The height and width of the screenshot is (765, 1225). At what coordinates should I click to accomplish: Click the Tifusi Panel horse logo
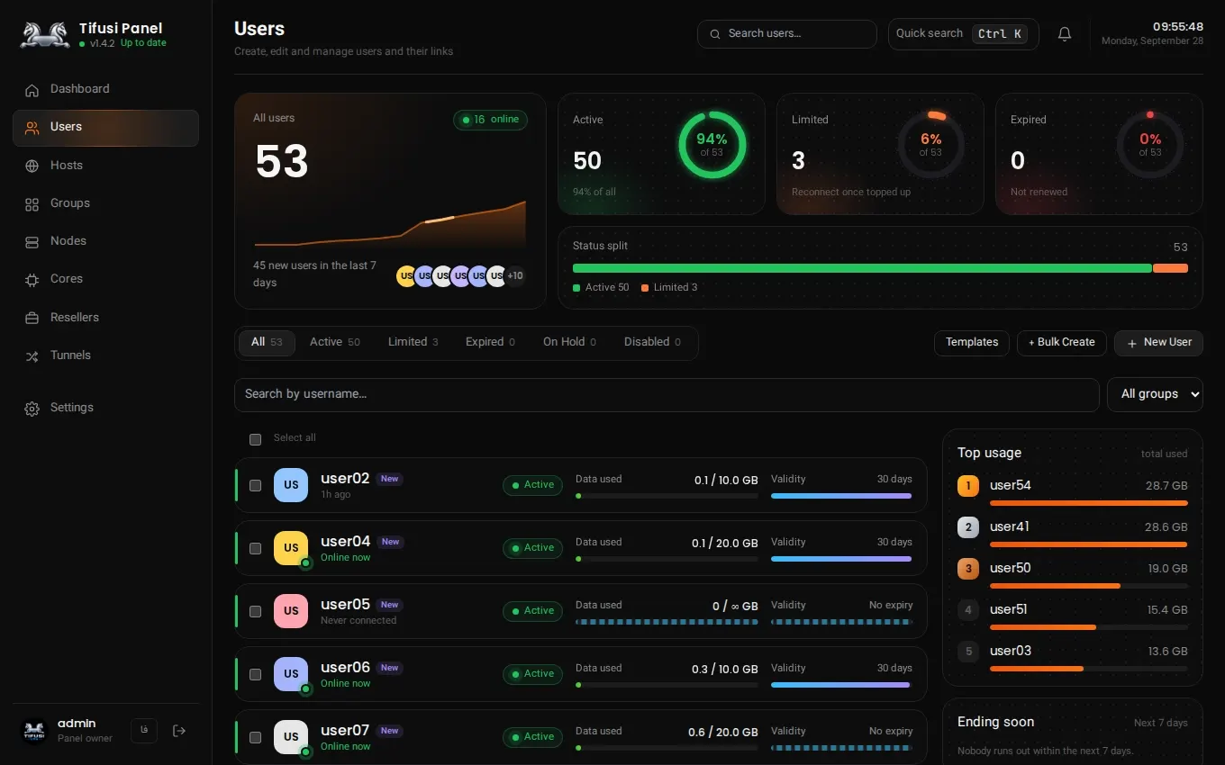45,35
